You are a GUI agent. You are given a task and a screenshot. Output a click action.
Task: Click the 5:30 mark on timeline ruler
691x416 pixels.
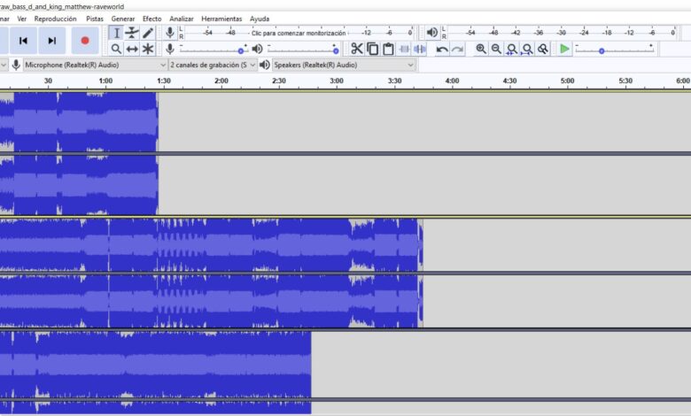point(625,81)
